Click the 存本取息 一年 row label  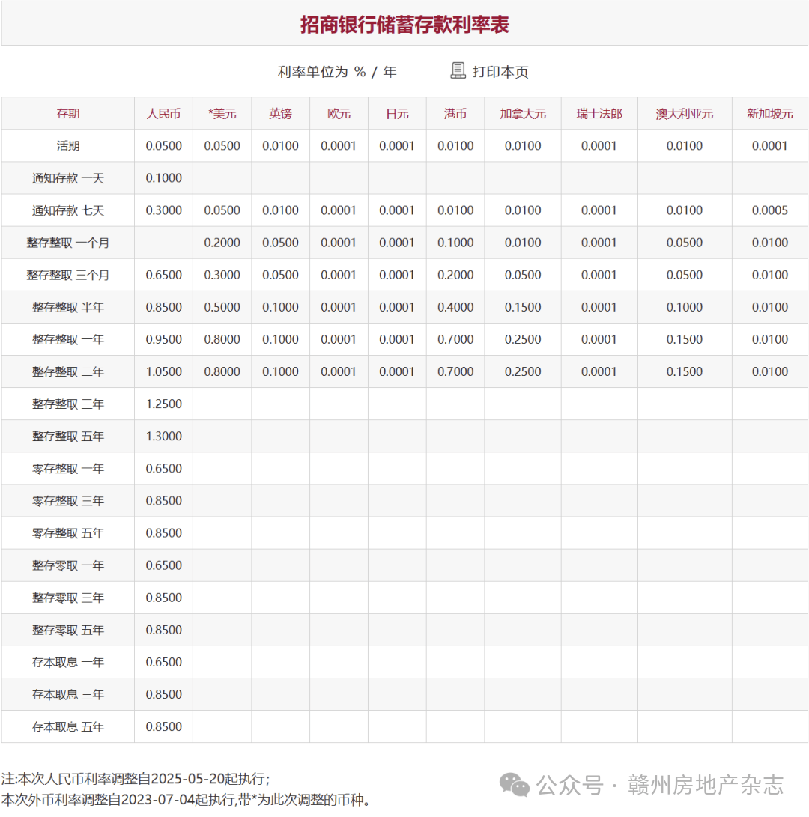67,663
